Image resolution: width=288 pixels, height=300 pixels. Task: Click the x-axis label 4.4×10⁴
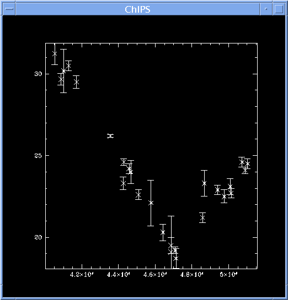coord(118,275)
